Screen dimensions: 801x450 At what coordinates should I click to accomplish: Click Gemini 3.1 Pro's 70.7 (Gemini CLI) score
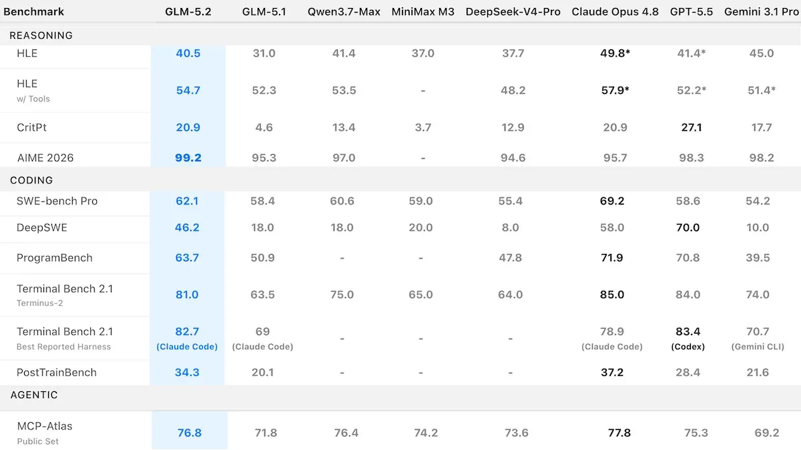[x=758, y=338]
